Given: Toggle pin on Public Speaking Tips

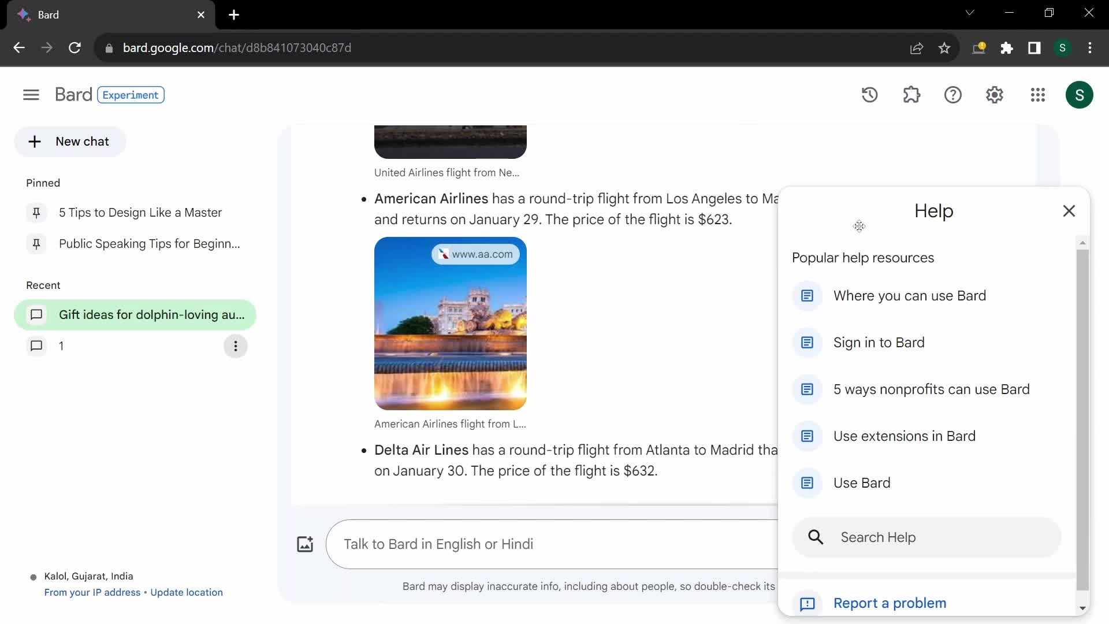Looking at the screenshot, I should click(x=36, y=243).
